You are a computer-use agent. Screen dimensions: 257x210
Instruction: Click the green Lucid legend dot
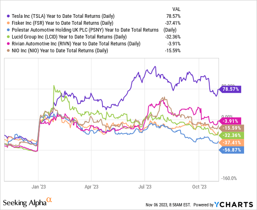[4, 36]
